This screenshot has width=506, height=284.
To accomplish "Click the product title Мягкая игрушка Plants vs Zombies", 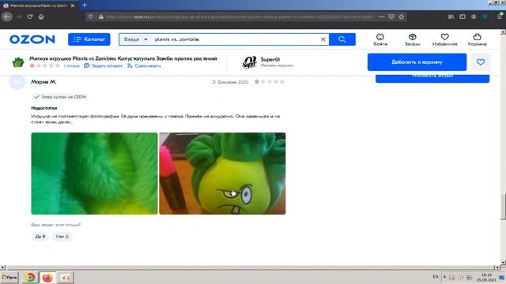I will 123,58.
